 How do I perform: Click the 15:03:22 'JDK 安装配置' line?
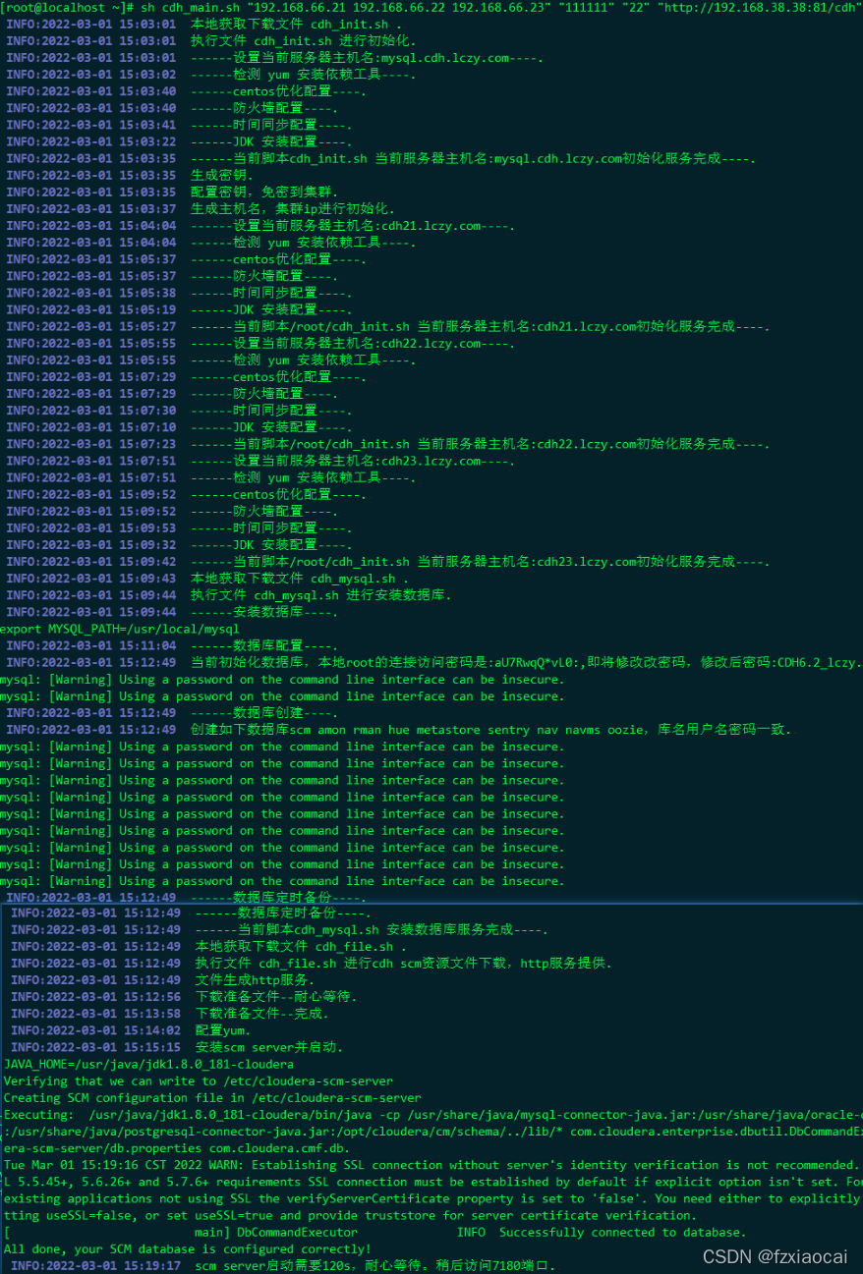pos(179,141)
